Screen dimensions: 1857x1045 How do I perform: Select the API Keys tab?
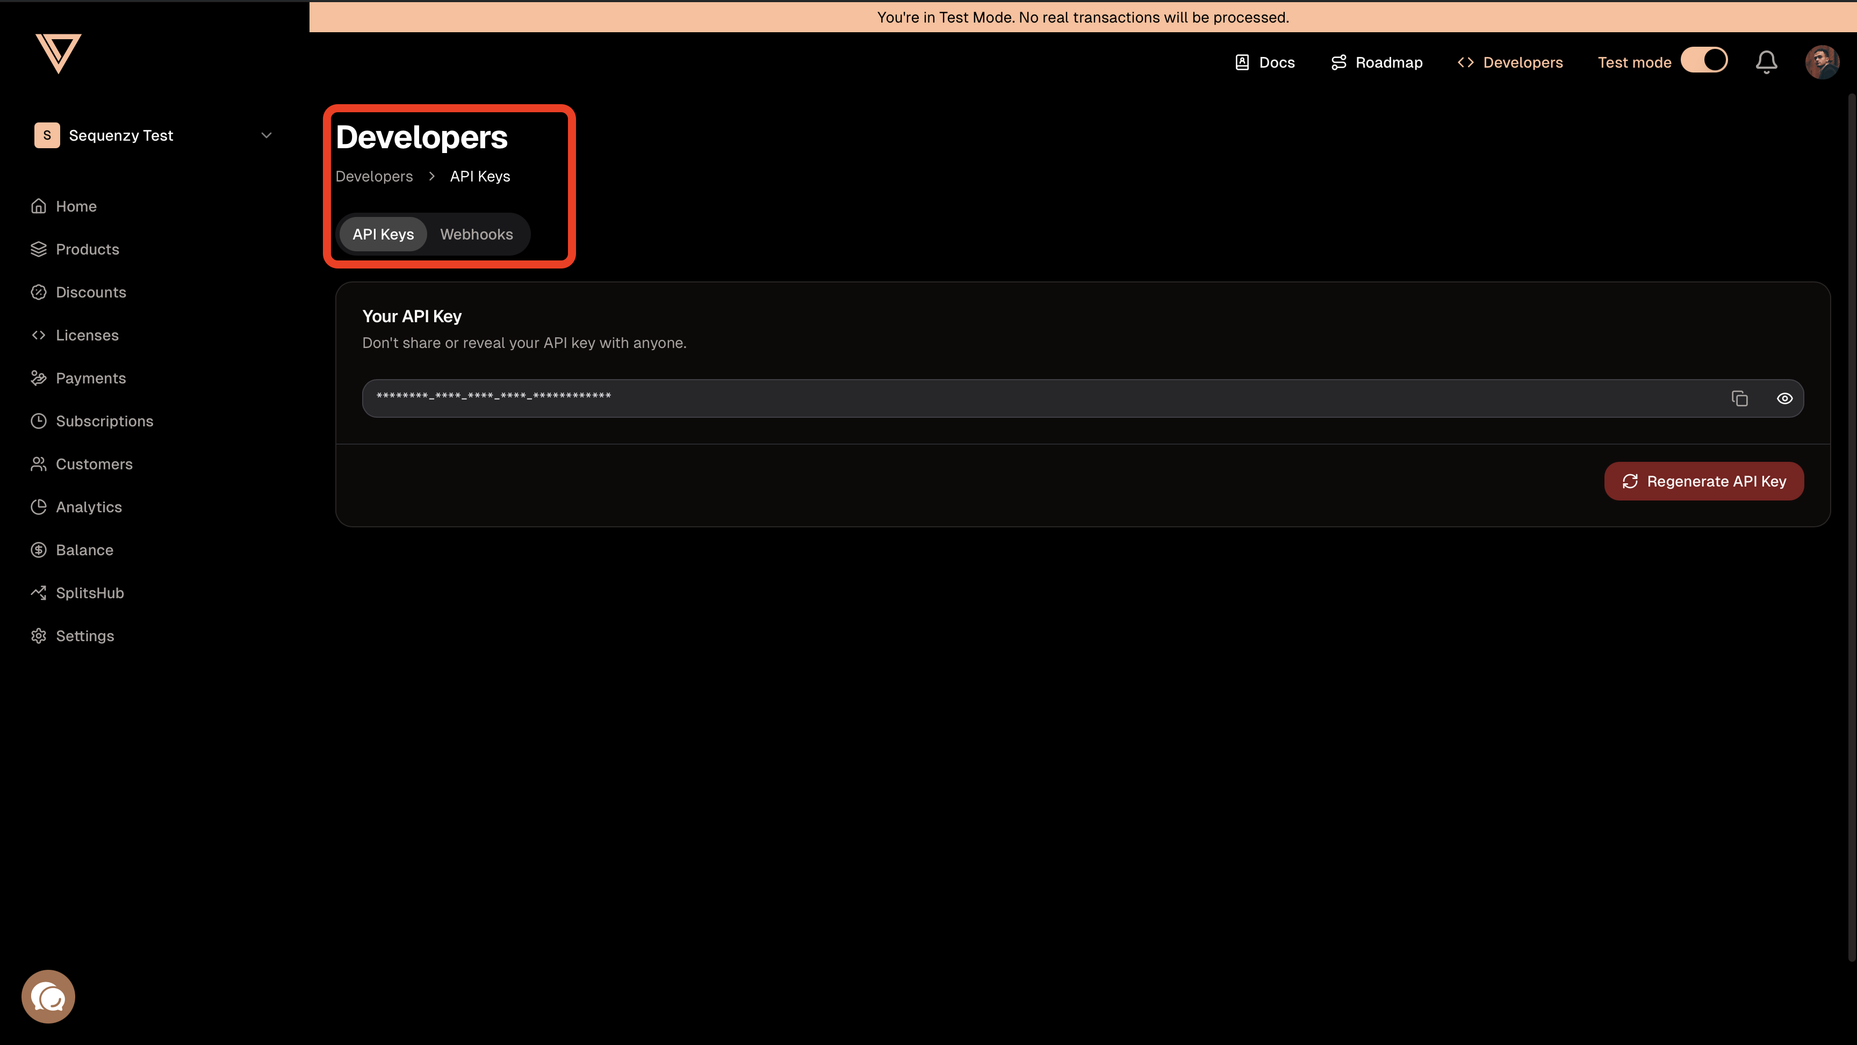[383, 234]
